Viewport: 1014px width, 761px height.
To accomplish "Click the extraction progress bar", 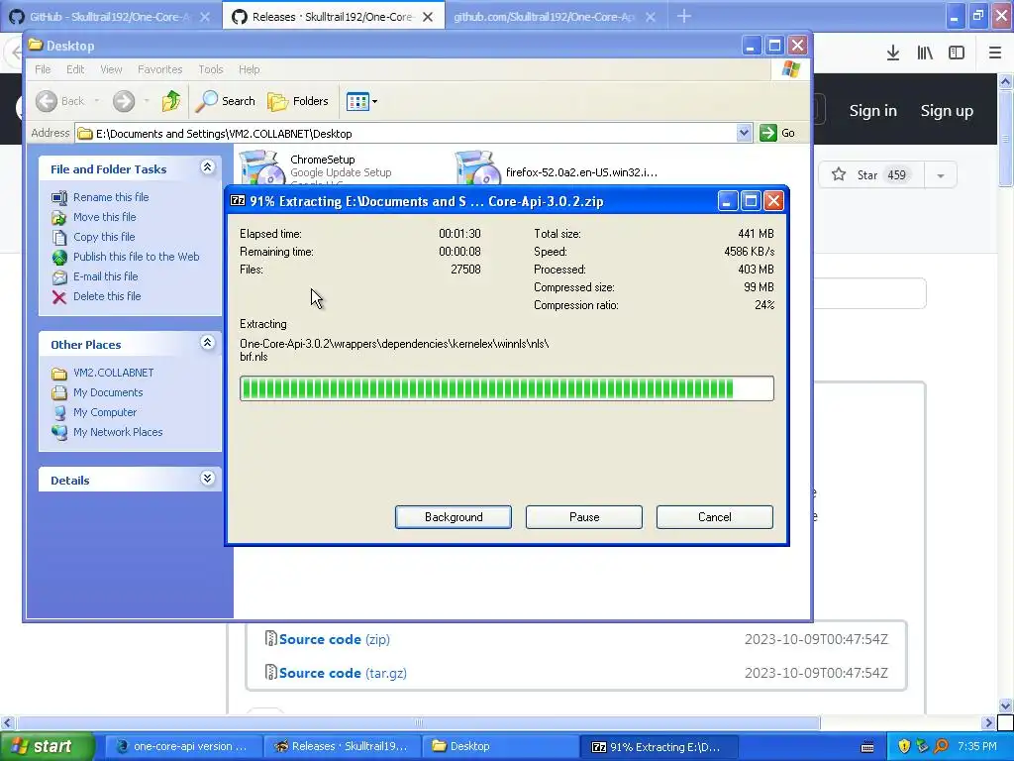I will [x=506, y=388].
